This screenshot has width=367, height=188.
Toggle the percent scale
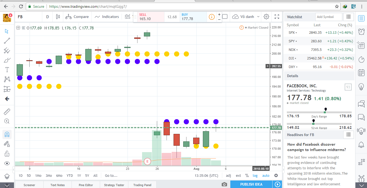coord(247,176)
